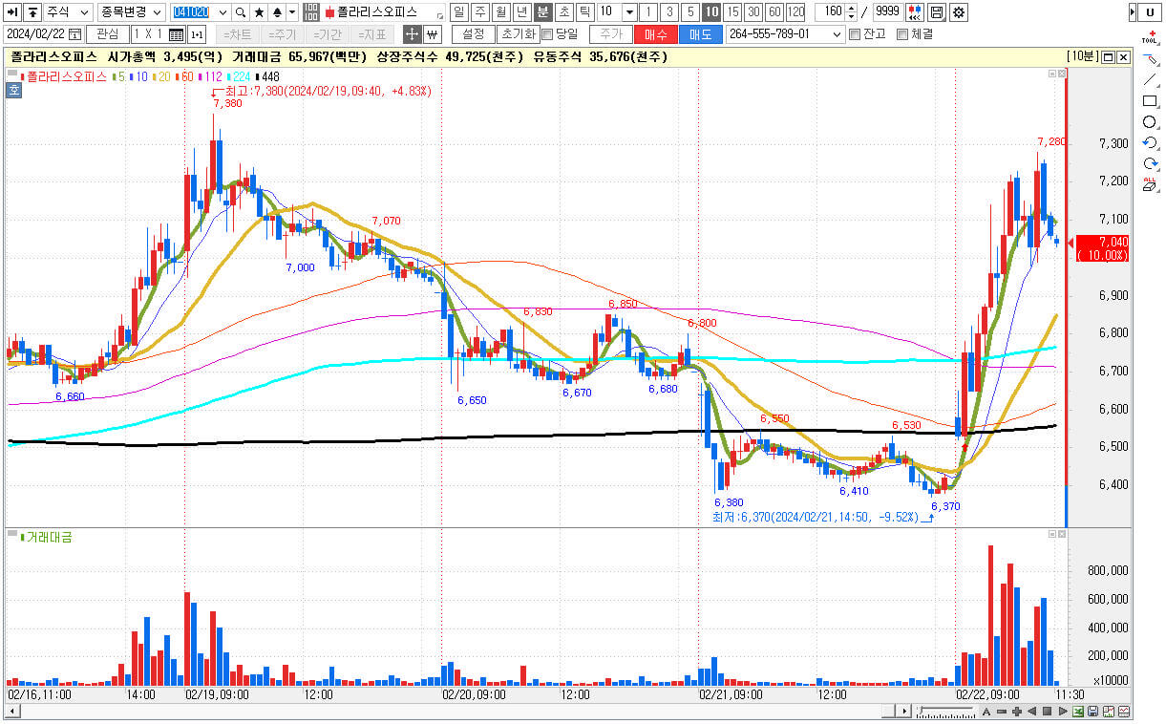The height and width of the screenshot is (724, 1166).
Task: Click the minus zoom icon at bottom
Action: click(x=1002, y=712)
